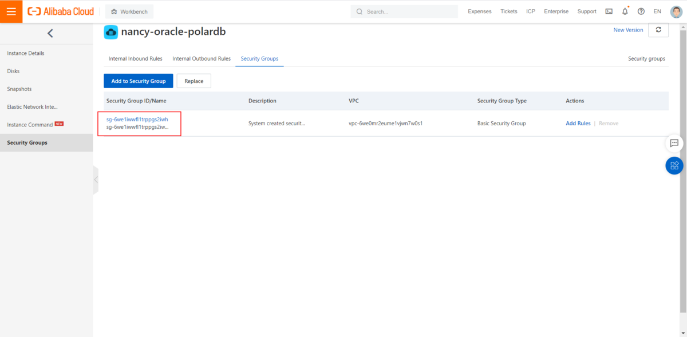Screen dimensions: 687x337
Task: Click the nancy-oracle-polardb instance title
Action: click(173, 31)
